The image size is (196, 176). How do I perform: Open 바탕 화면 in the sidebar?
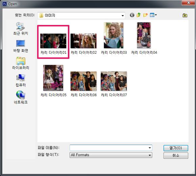(x=21, y=46)
